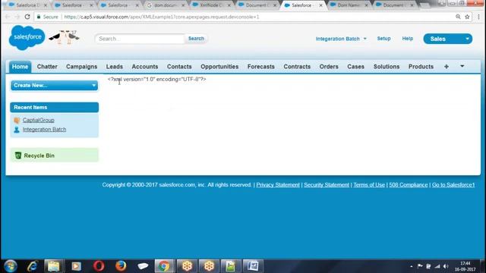
Task: Show hidden tray icons arrow
Action: click(x=412, y=266)
